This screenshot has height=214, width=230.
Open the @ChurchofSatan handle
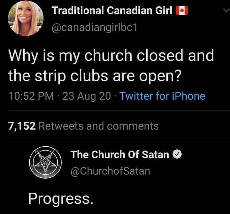point(110,171)
